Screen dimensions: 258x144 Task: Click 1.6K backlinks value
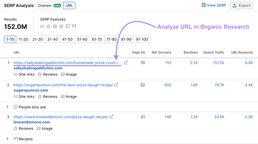[x=194, y=85]
